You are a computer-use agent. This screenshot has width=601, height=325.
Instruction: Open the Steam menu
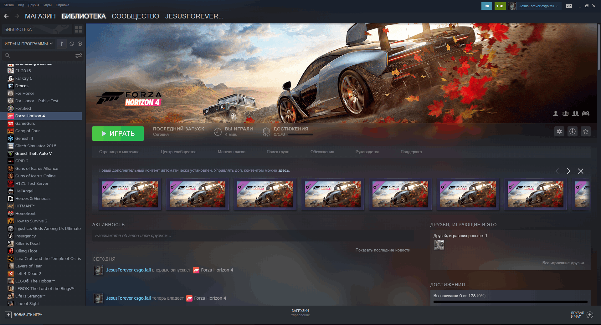9,5
